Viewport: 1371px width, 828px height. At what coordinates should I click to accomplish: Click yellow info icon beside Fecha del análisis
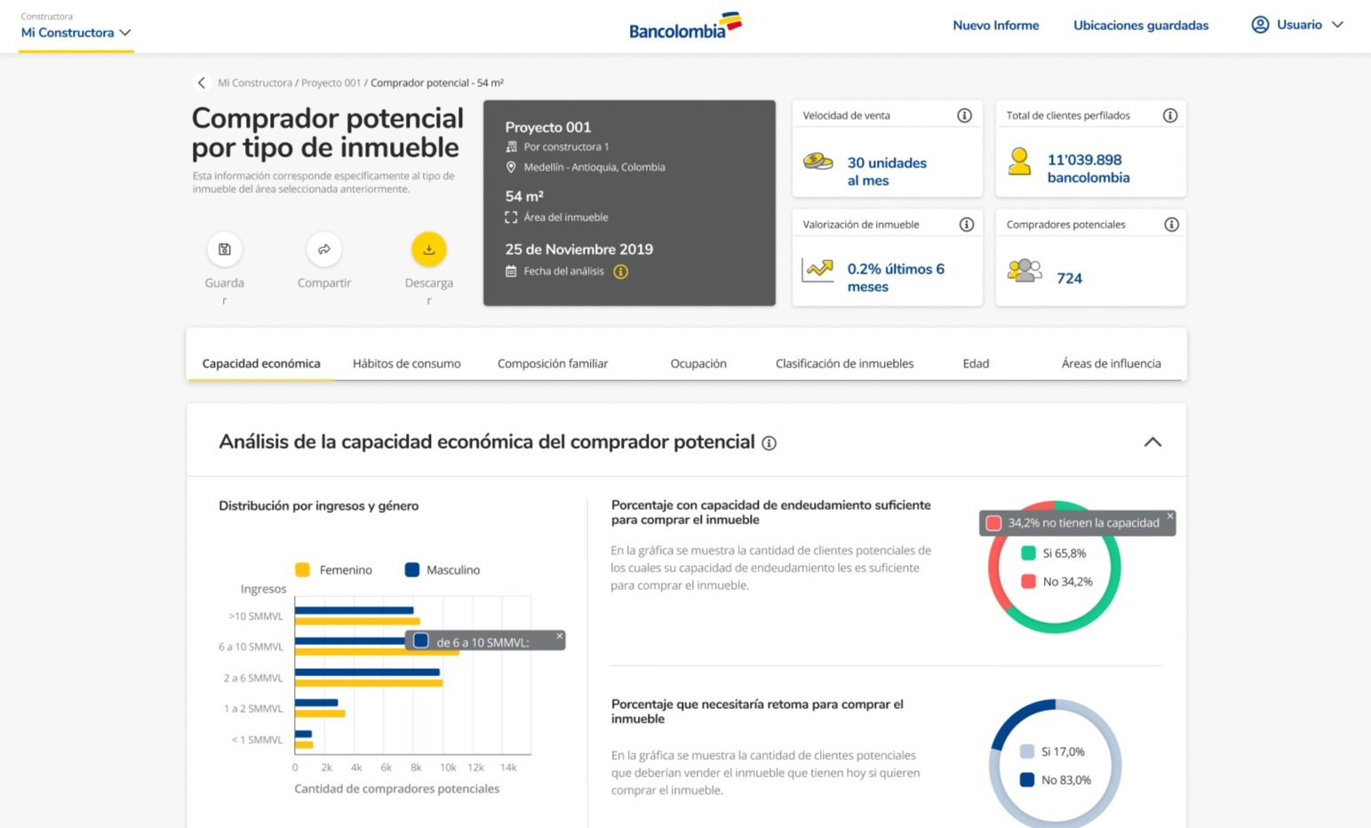pos(621,272)
